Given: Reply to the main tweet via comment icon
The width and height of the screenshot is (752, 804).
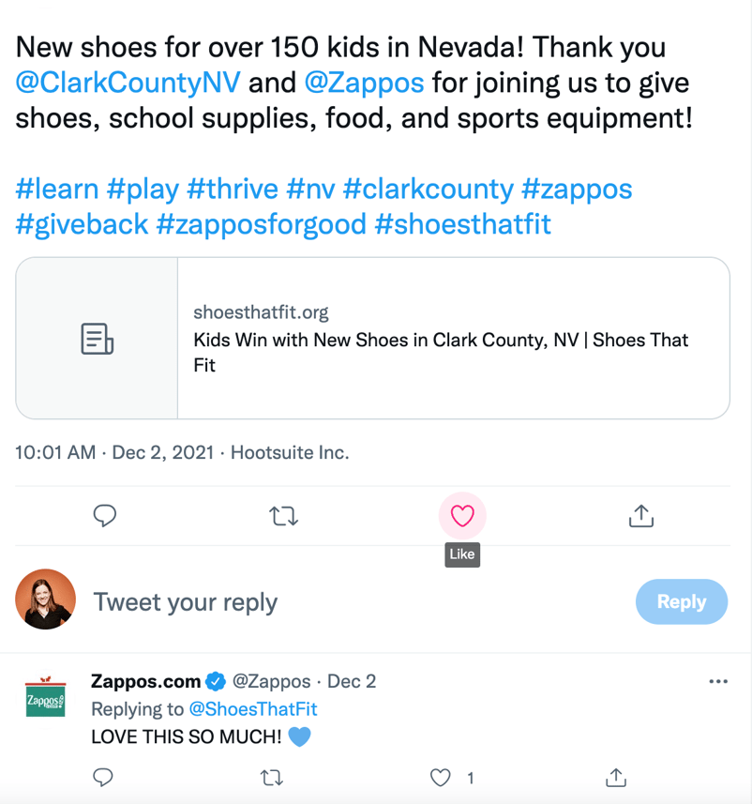Looking at the screenshot, I should 105,515.
